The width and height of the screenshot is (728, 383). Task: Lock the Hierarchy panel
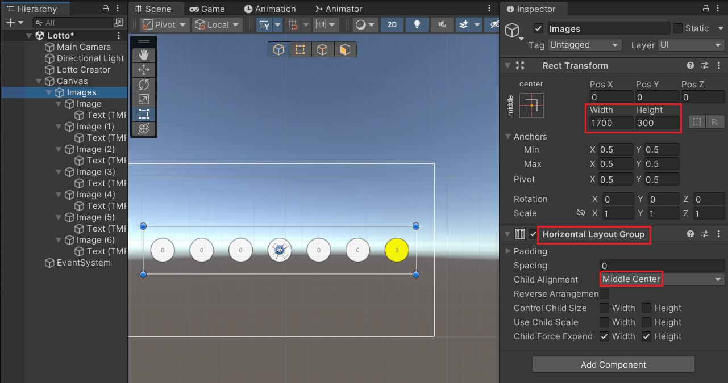106,9
